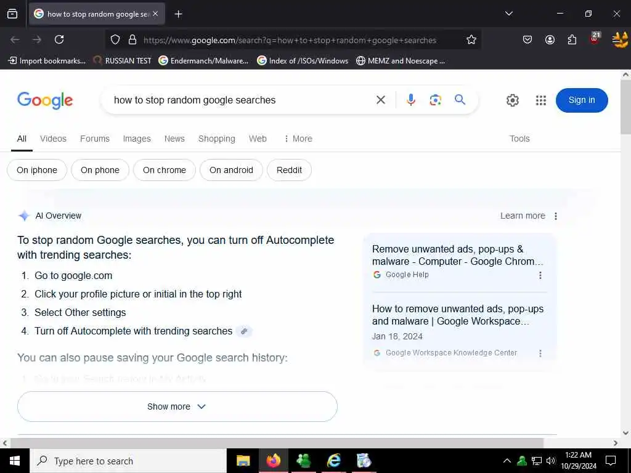
Task: Close the 'how to stop random google' tab
Action: pyautogui.click(x=155, y=14)
